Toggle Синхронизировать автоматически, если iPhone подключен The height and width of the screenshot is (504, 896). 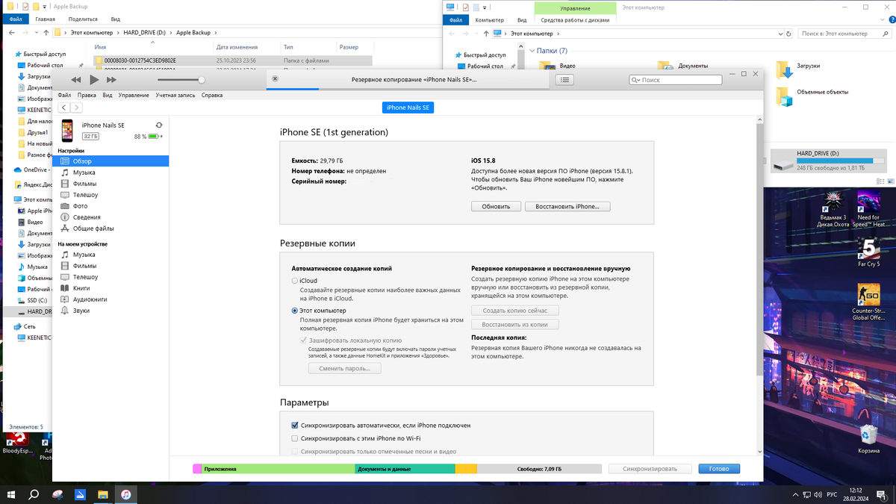pos(295,425)
